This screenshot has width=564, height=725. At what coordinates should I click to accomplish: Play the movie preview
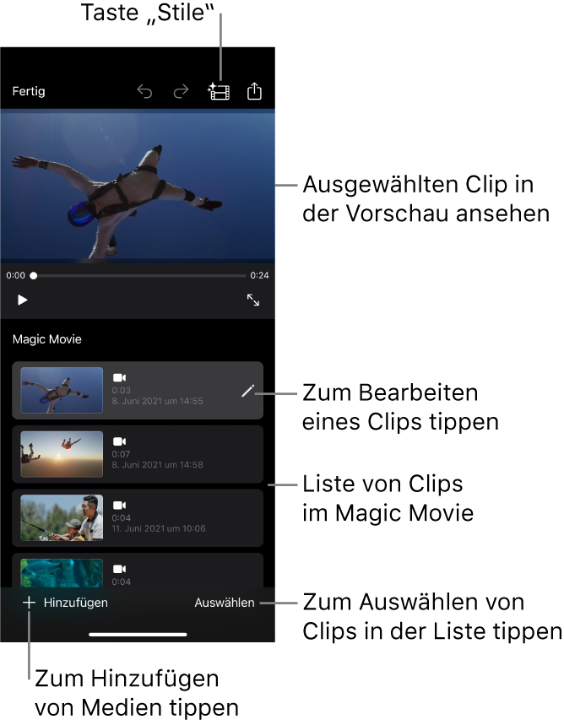(x=23, y=300)
